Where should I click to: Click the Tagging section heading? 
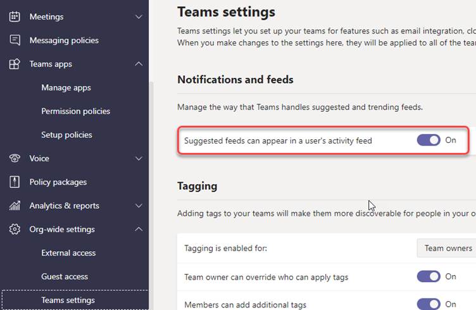(197, 186)
